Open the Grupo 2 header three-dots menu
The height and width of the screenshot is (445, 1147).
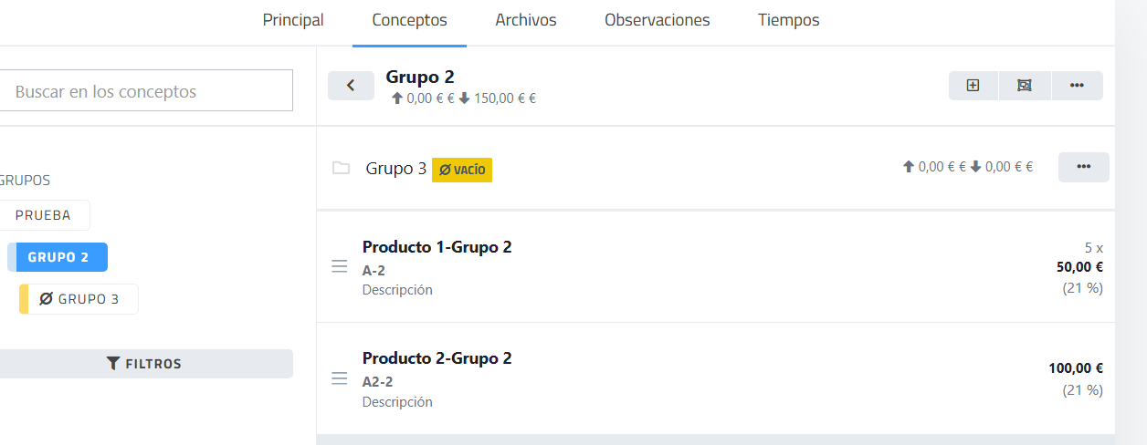(x=1077, y=86)
